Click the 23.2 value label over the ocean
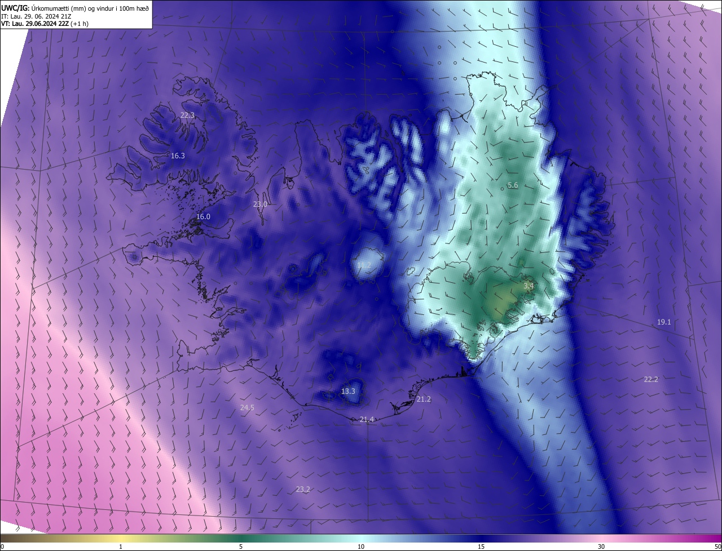The image size is (722, 551). [303, 489]
